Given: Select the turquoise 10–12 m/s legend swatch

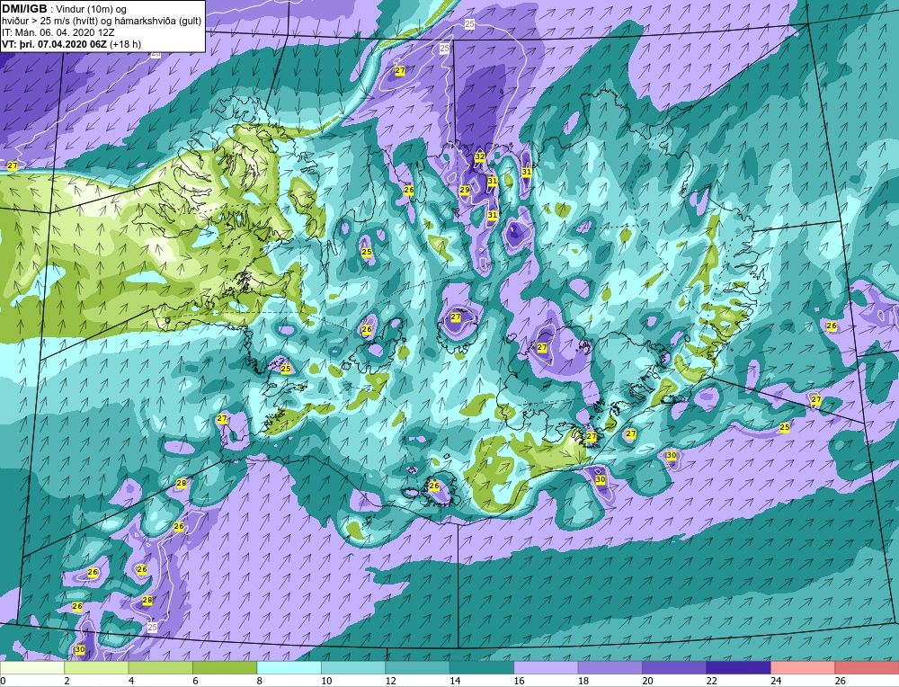Looking at the screenshot, I should coord(353,667).
